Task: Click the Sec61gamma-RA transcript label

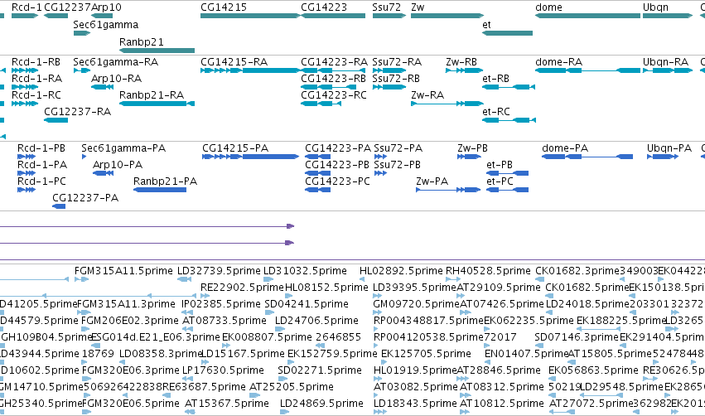Action: click(x=115, y=61)
